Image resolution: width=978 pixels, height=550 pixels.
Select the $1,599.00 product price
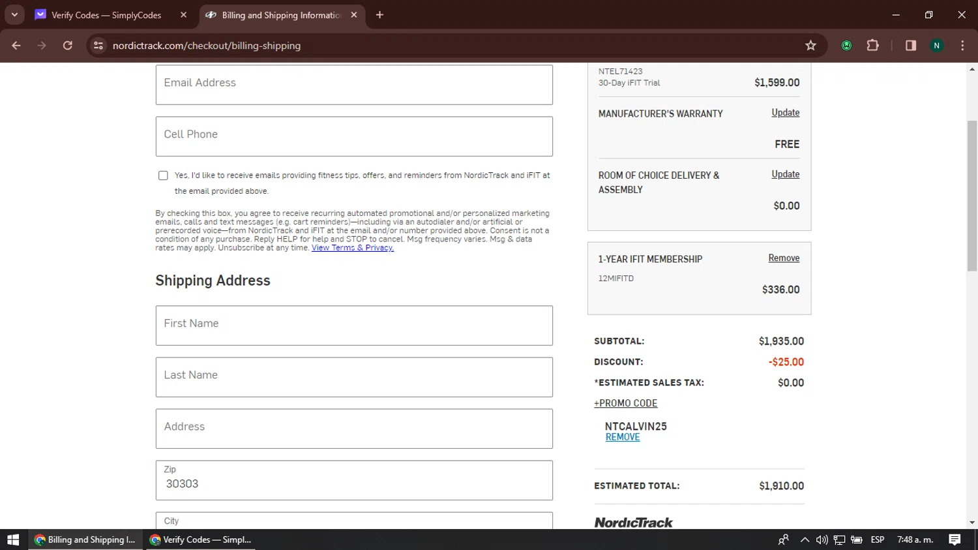777,83
